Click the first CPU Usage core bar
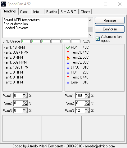127x148 pixels. pyautogui.click(x=26, y=41)
